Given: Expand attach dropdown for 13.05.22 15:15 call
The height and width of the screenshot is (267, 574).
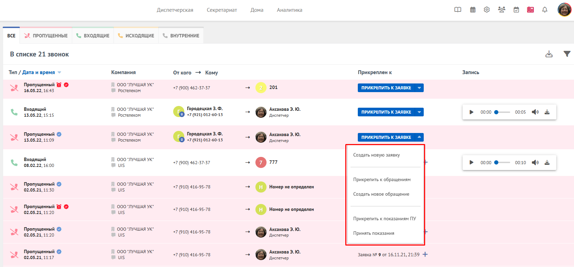Looking at the screenshot, I should coord(419,112).
